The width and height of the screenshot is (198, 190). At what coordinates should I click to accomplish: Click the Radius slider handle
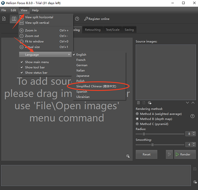click(x=144, y=134)
